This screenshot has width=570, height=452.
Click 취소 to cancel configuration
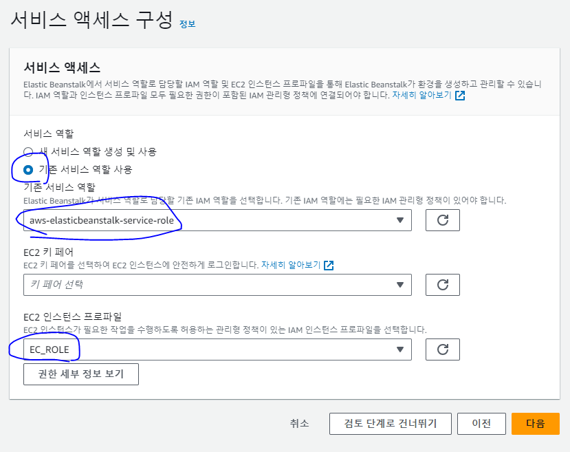click(x=299, y=423)
